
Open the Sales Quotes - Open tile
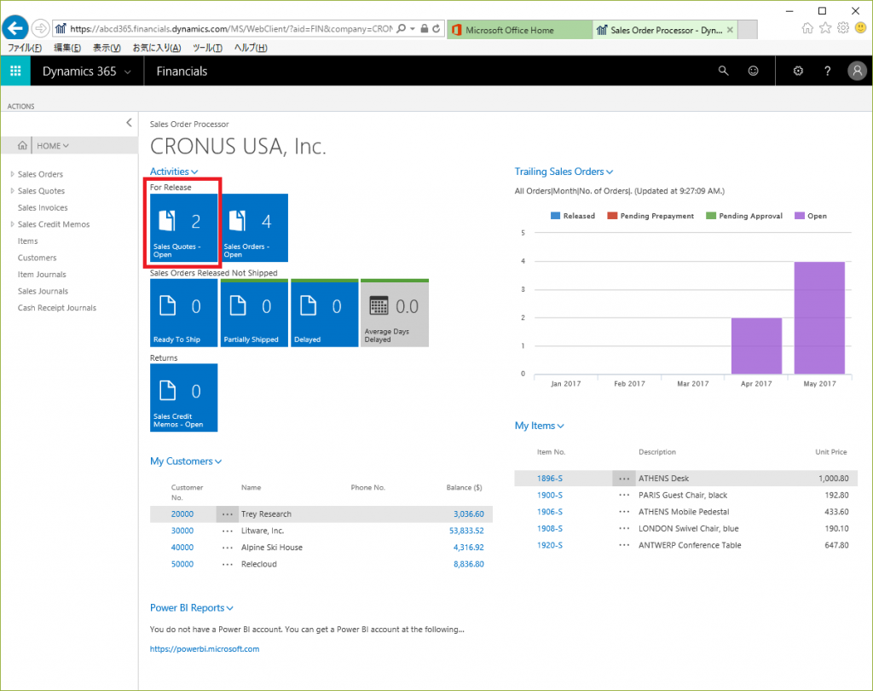pyautogui.click(x=184, y=228)
